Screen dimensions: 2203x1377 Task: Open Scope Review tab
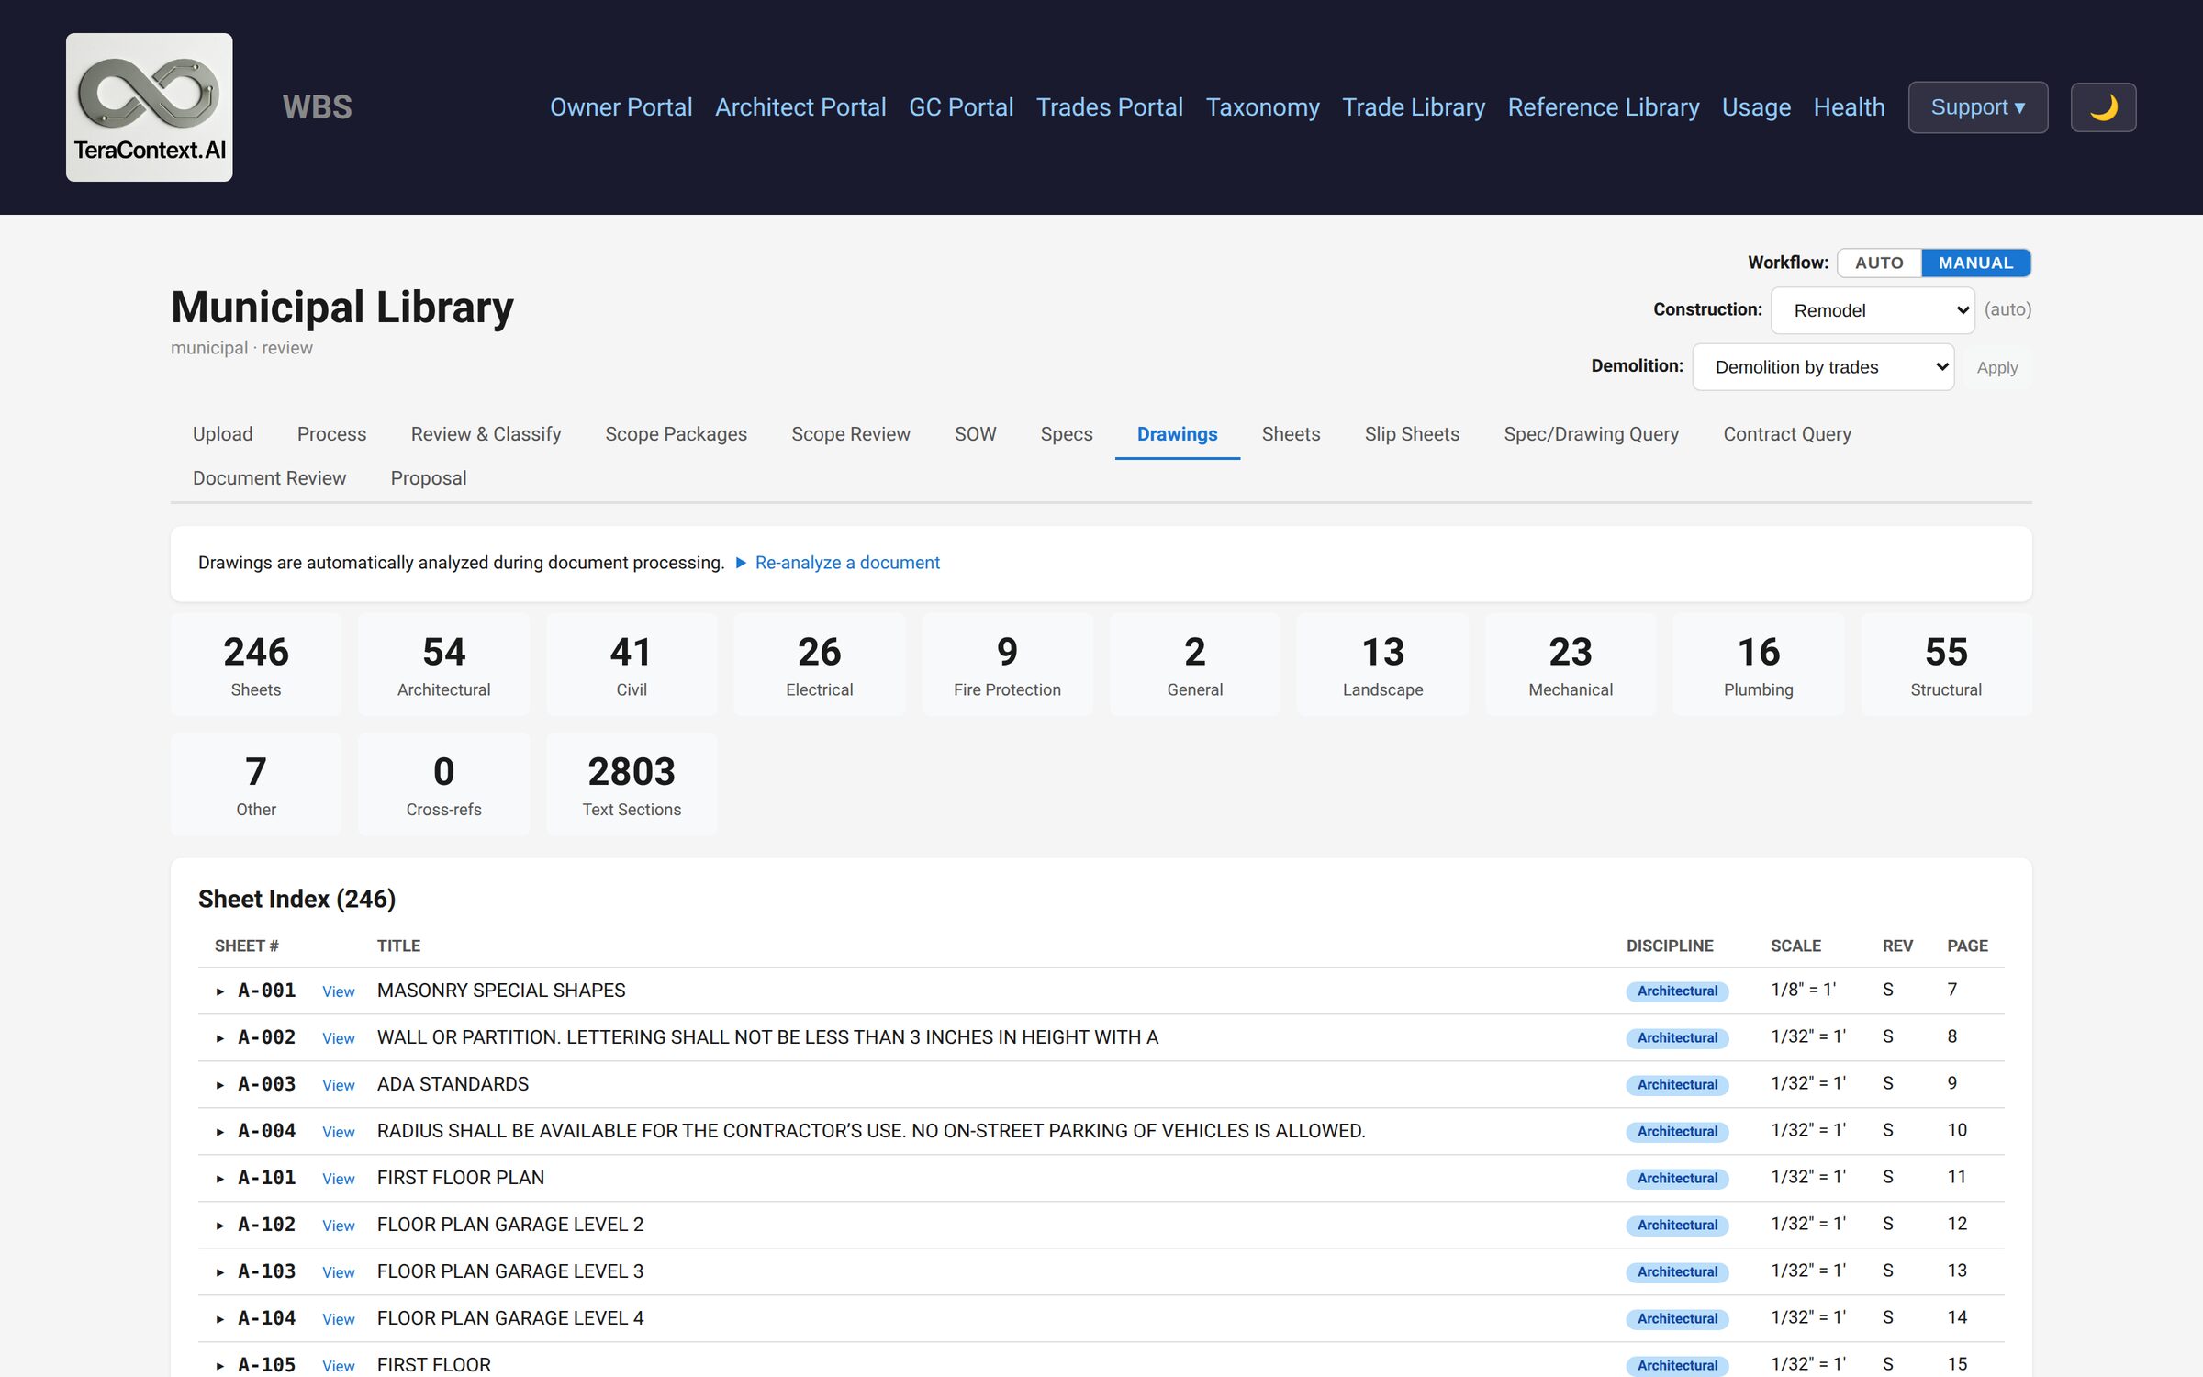[851, 434]
